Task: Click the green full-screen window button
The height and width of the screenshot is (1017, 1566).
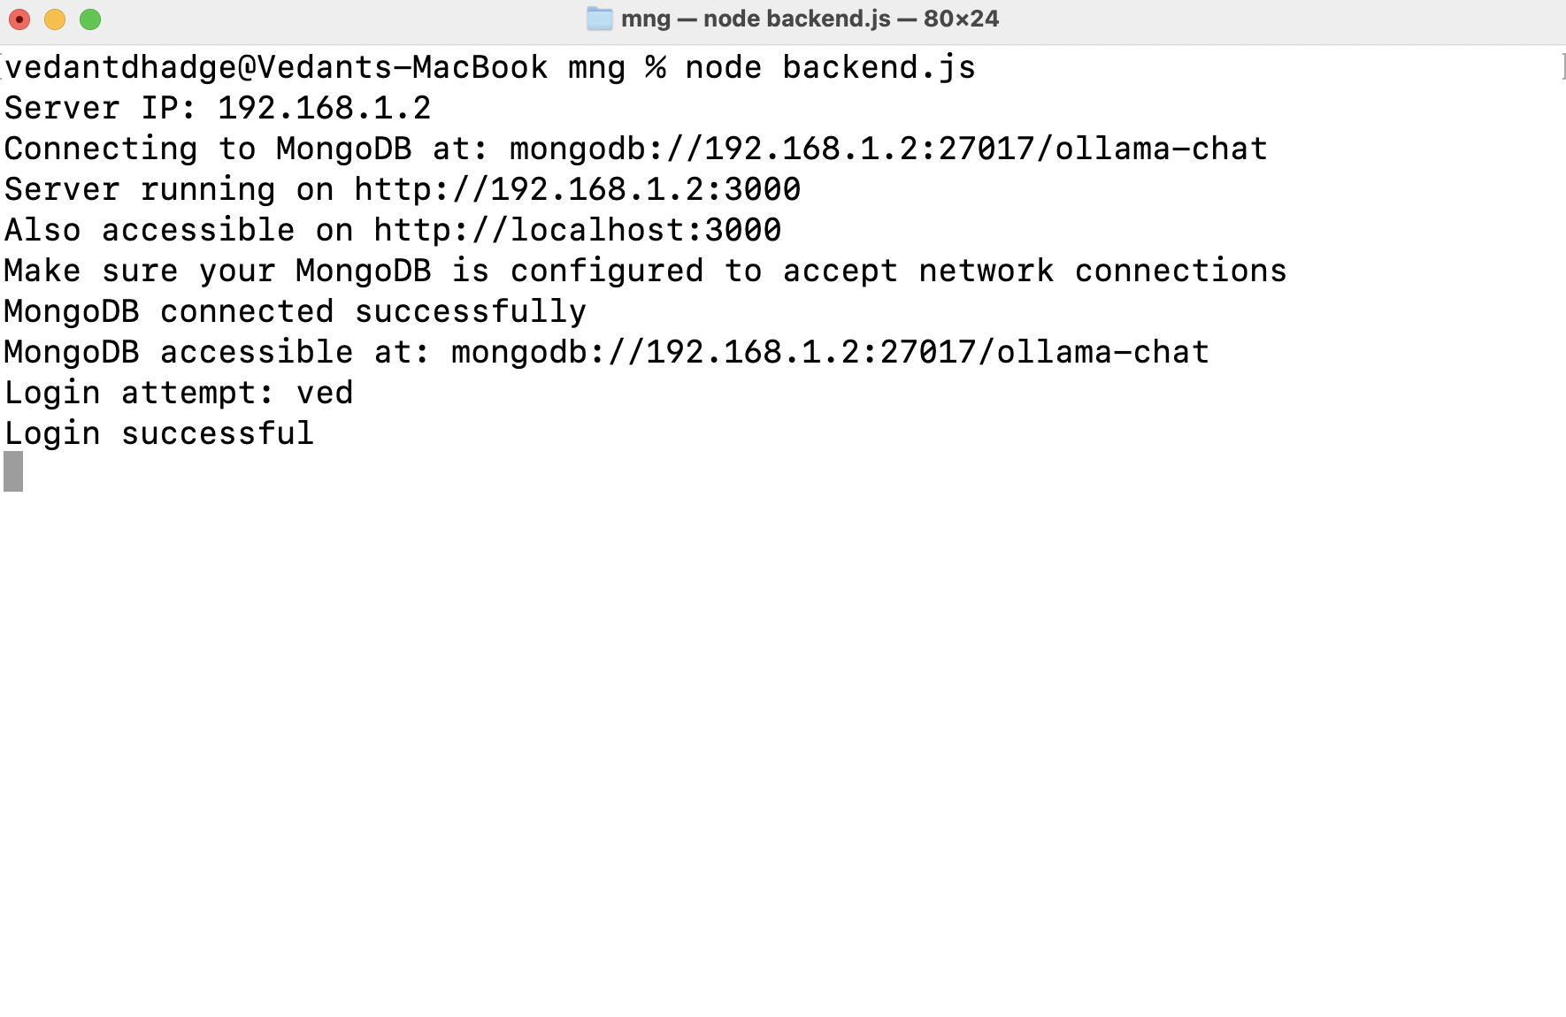Action: pyautogui.click(x=90, y=19)
